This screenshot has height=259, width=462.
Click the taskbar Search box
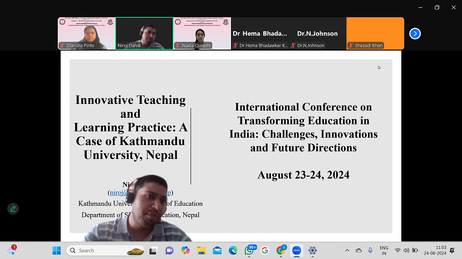106,251
